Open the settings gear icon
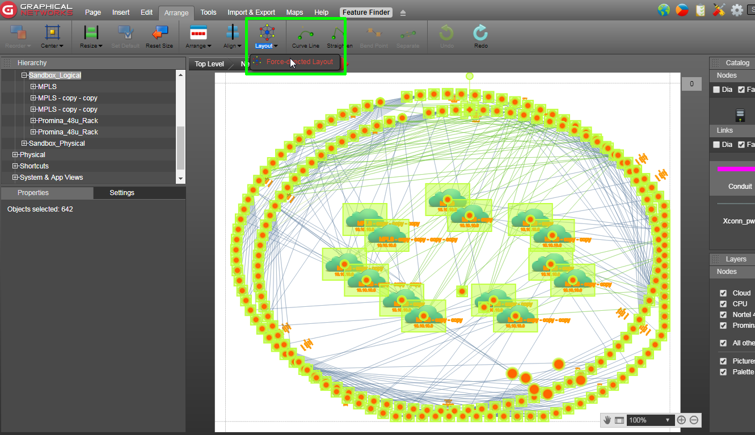Viewport: 755px width, 435px height. 737,10
